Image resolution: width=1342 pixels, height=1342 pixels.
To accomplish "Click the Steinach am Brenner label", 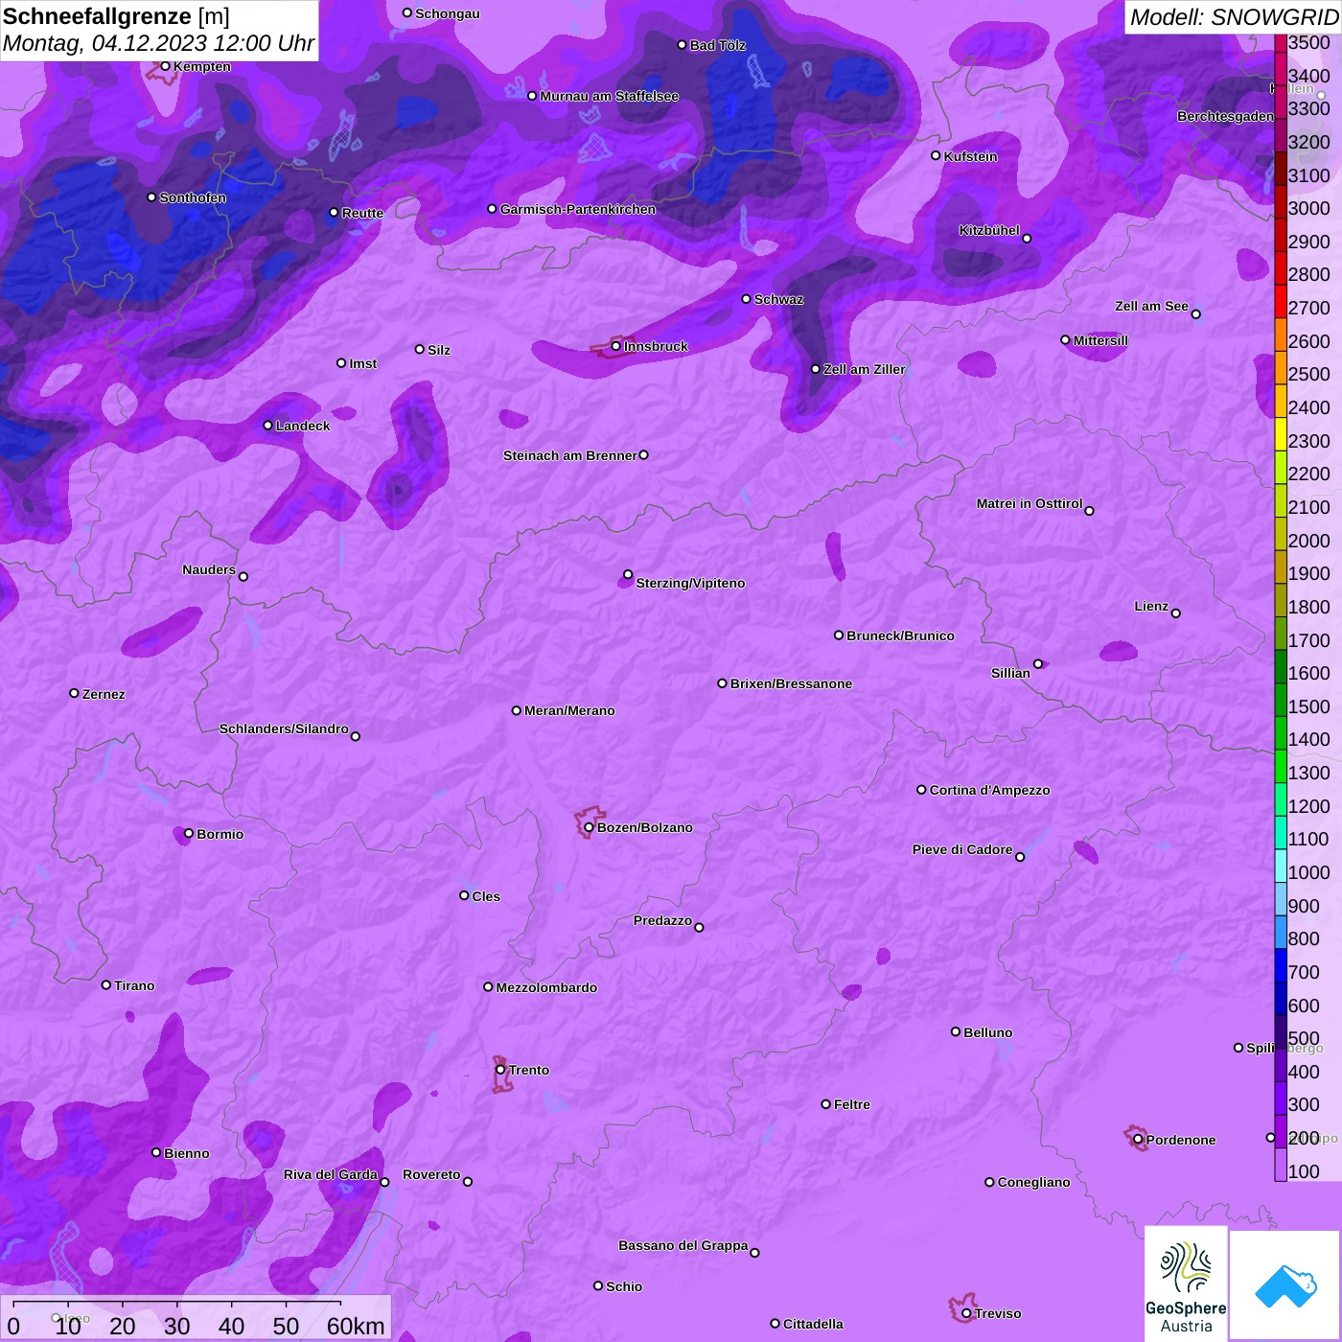I will (x=569, y=455).
